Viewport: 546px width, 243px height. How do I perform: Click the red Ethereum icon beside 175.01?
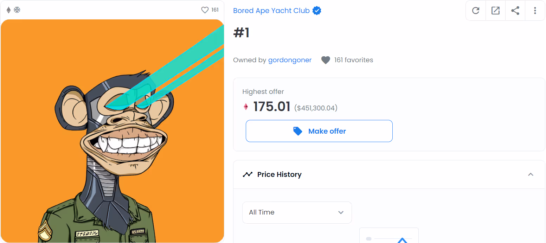tap(246, 107)
